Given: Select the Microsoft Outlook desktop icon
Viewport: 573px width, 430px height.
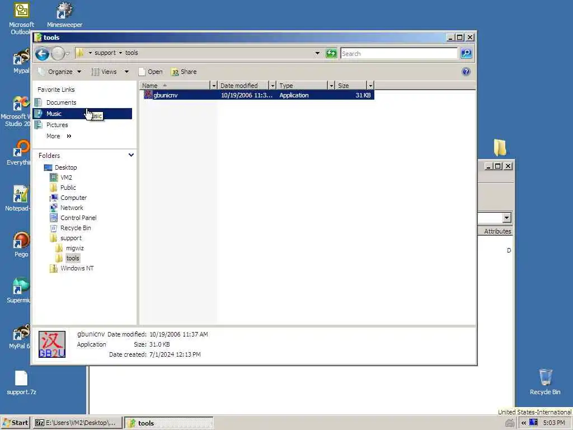Looking at the screenshot, I should pyautogui.click(x=21, y=17).
